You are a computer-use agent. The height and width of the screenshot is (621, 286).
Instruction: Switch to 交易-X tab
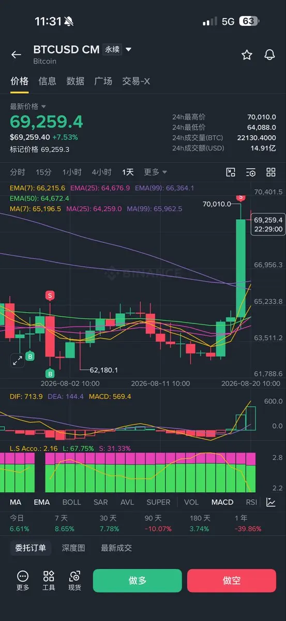tap(136, 81)
